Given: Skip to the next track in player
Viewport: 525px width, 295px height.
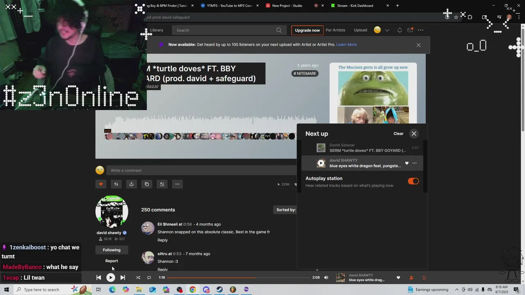Looking at the screenshot, I should tap(123, 277).
